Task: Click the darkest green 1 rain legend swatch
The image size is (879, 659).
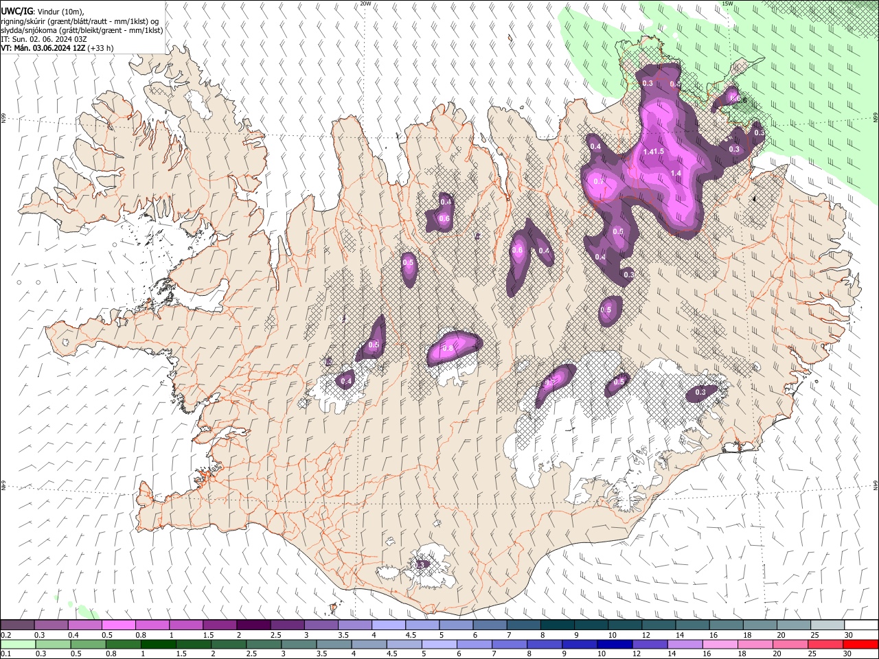Action: [x=158, y=644]
